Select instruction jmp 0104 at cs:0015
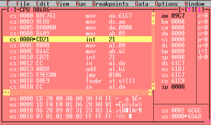211x125 pixels. pyautogui.click(x=77, y=75)
